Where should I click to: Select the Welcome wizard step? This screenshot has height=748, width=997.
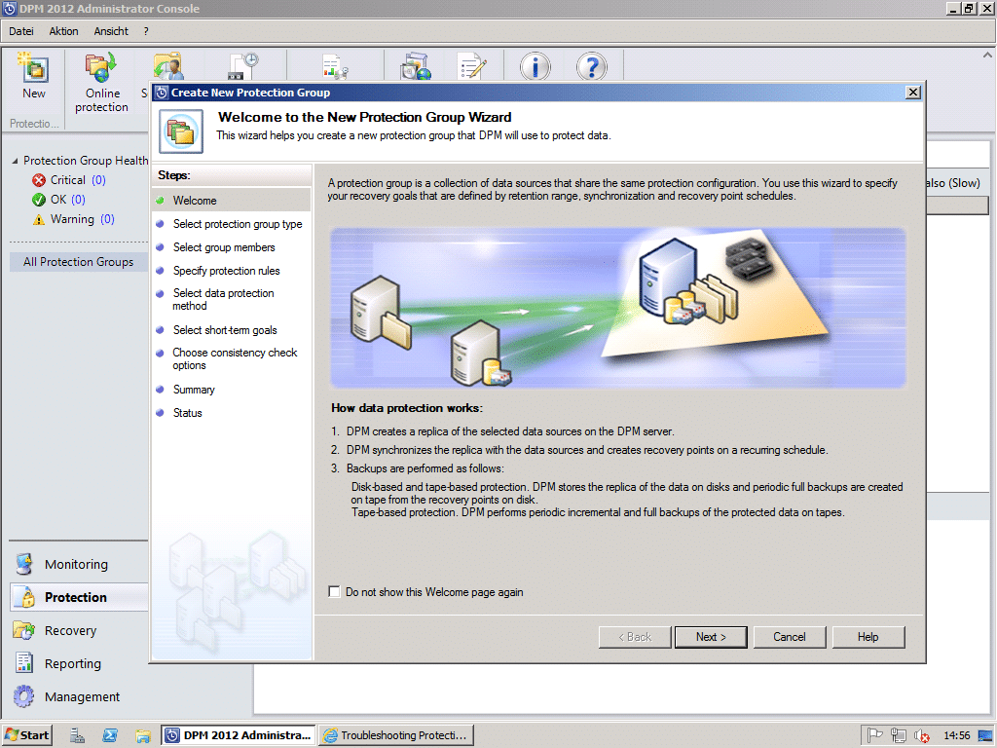(232, 201)
